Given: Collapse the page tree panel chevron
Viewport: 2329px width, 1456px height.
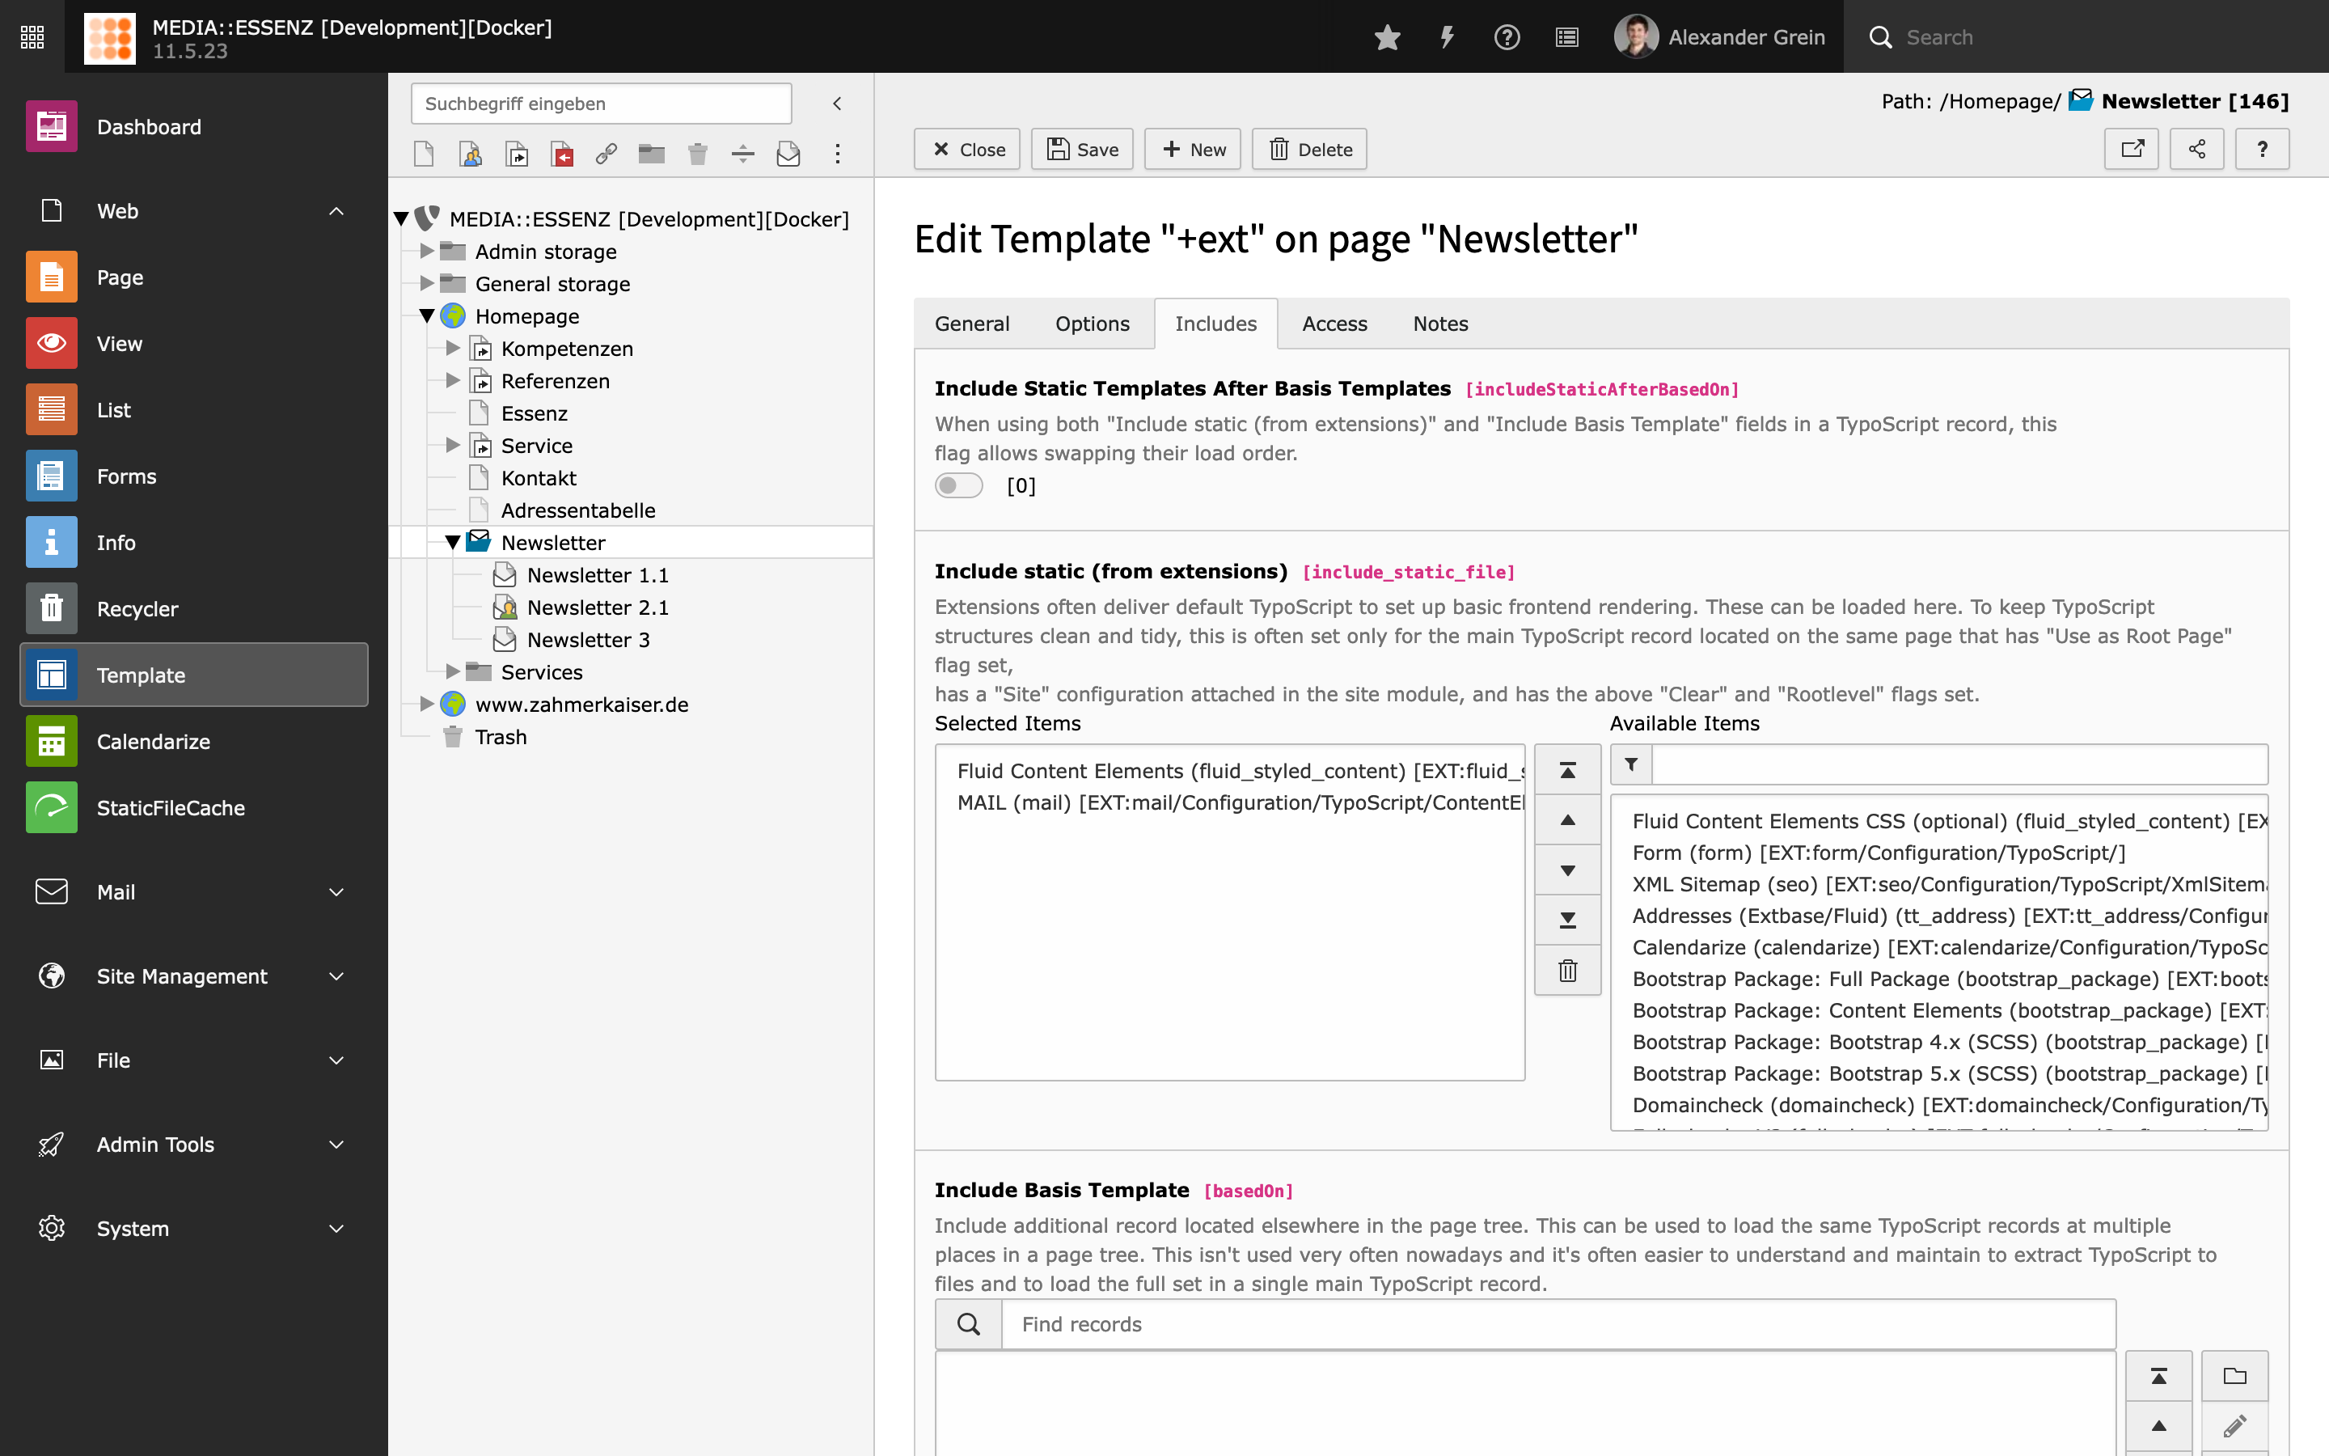Looking at the screenshot, I should point(836,104).
